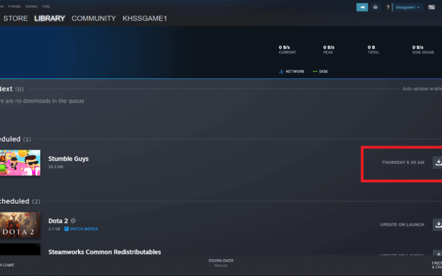Switch to the LIBRARY tab
Viewport: 442px width, 276px height.
[50, 18]
